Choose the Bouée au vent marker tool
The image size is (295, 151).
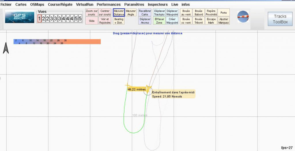point(186,13)
